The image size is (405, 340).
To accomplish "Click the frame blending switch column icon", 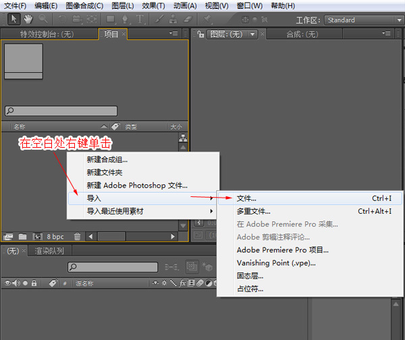I will (x=191, y=283).
